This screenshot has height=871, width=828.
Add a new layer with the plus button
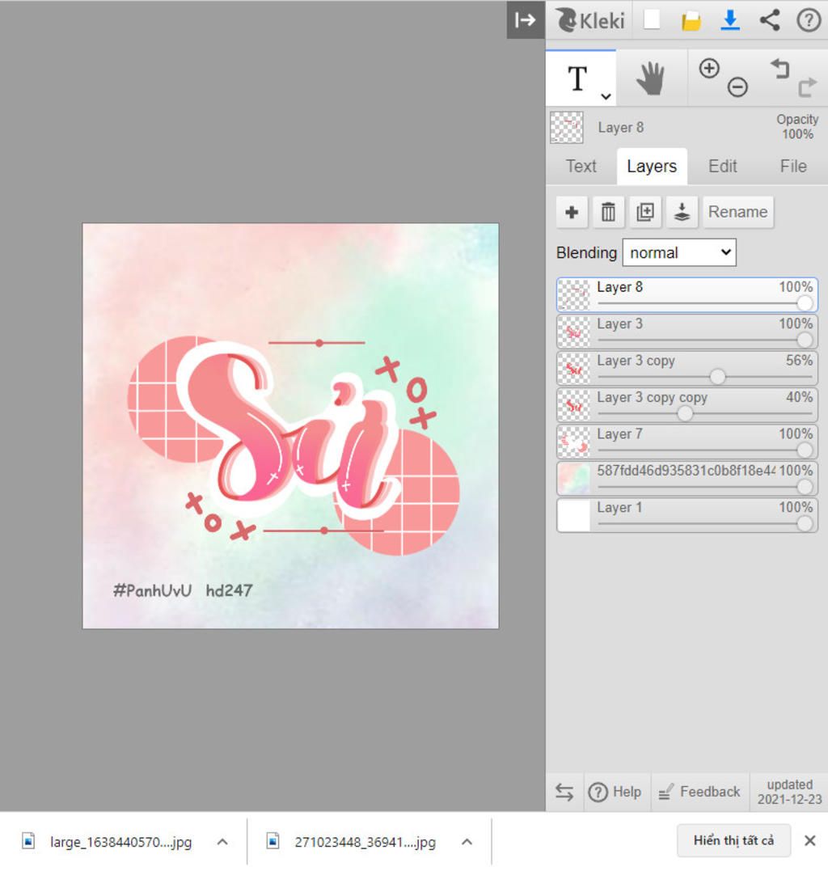click(x=572, y=212)
